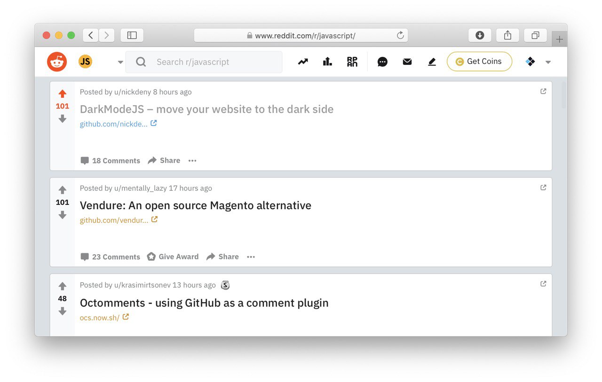The image size is (602, 382).
Task: Open more options on DarkModeJS post
Action: tap(192, 161)
